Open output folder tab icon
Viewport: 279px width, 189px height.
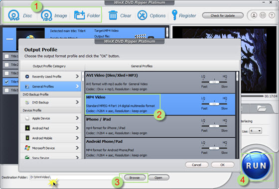coord(262,108)
